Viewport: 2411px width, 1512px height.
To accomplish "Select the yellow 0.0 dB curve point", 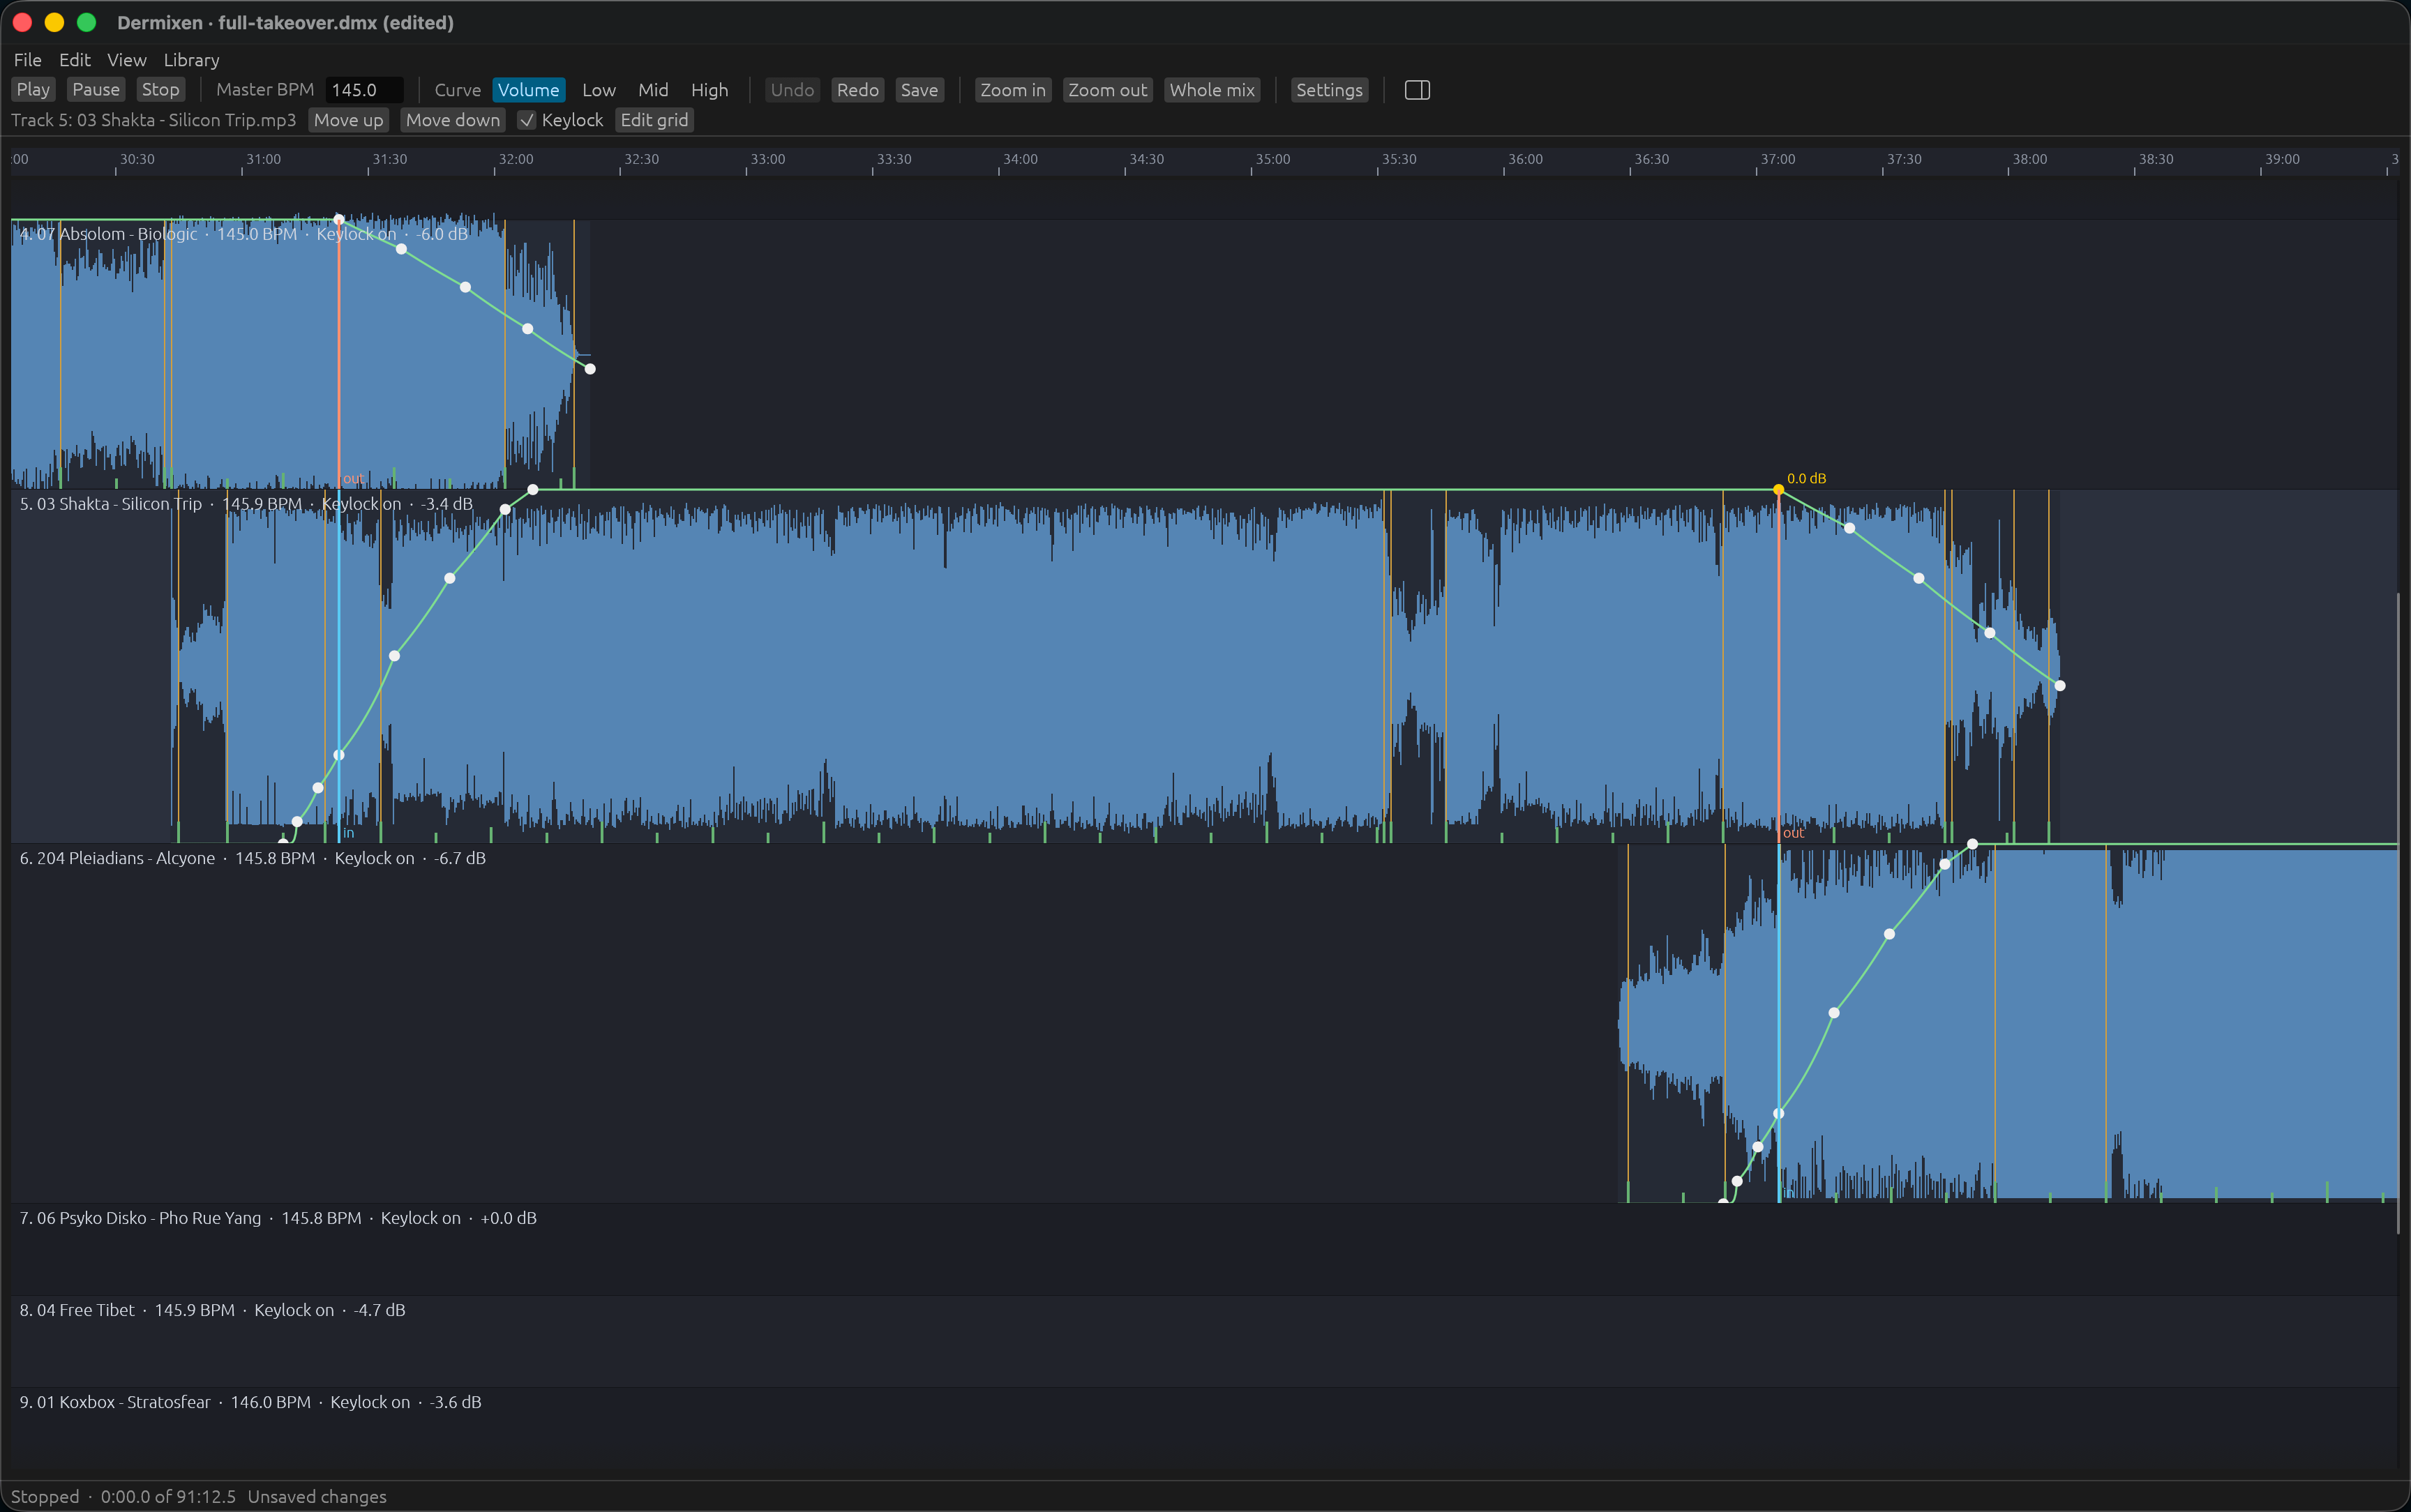I will pyautogui.click(x=1778, y=490).
